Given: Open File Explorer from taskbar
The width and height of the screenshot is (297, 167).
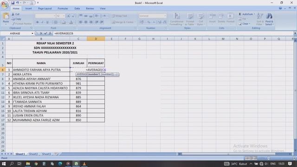Looking at the screenshot, I should point(28,164).
